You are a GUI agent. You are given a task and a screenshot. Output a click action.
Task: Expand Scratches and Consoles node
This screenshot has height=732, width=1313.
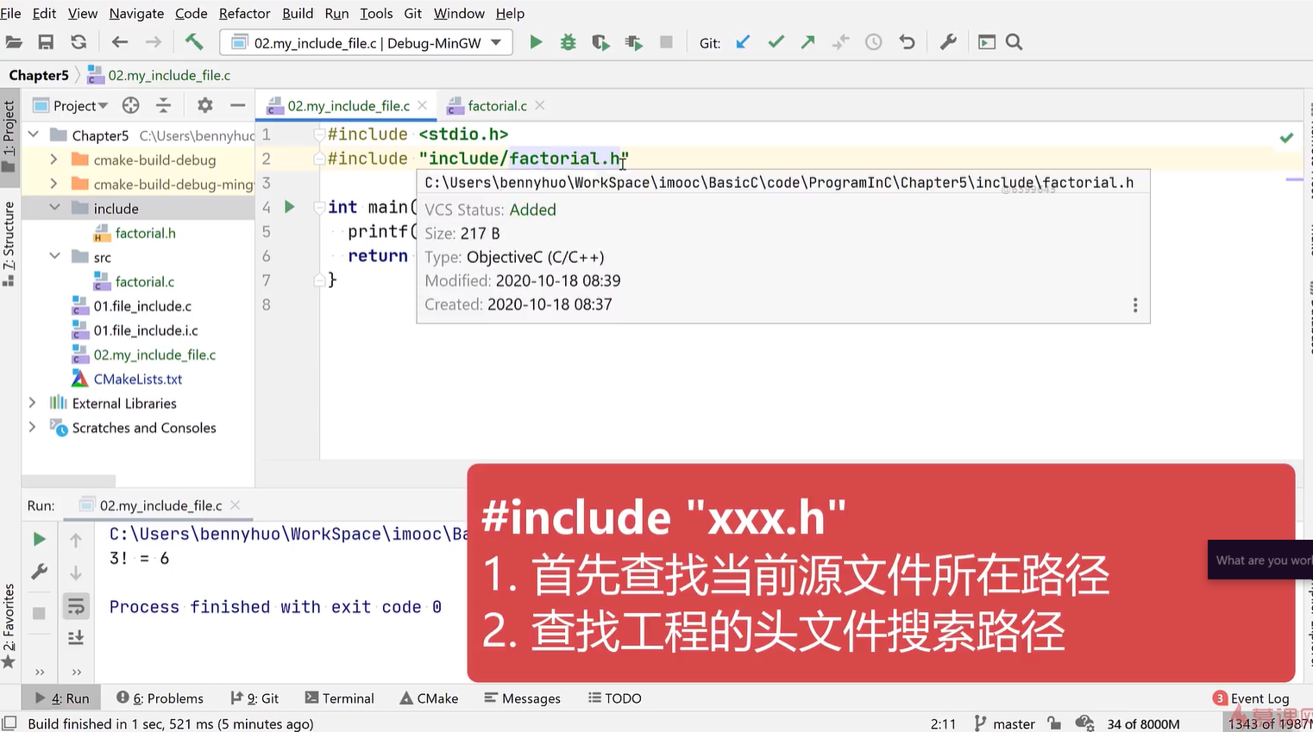[x=33, y=427]
